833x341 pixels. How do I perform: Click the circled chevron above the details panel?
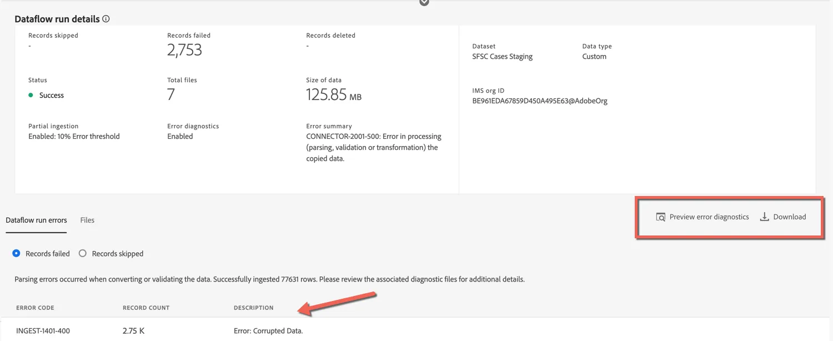click(424, 2)
